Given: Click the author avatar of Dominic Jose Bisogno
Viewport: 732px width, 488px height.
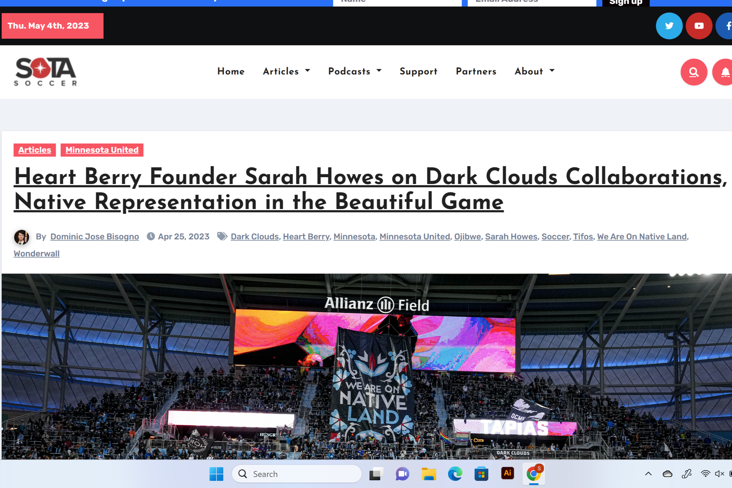Looking at the screenshot, I should (x=21, y=237).
